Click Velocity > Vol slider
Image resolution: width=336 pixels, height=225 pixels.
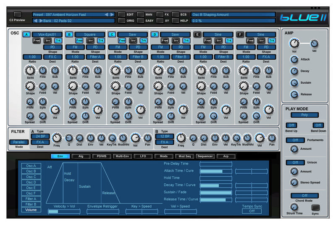pyautogui.click(x=64, y=212)
